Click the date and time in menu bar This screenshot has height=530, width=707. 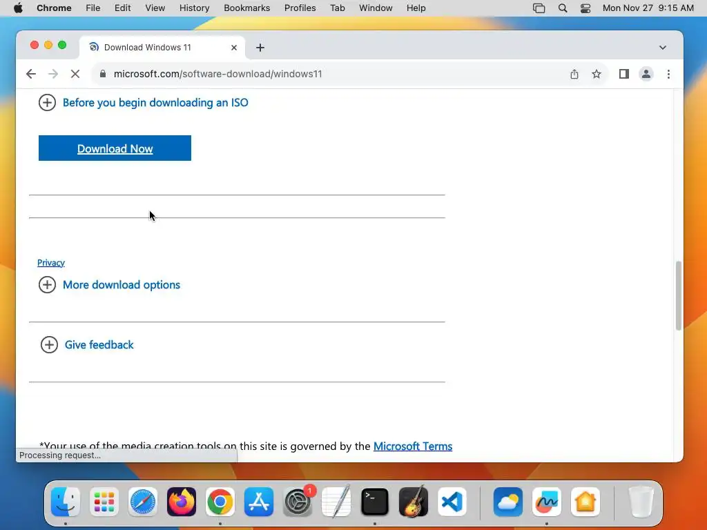[x=648, y=8]
